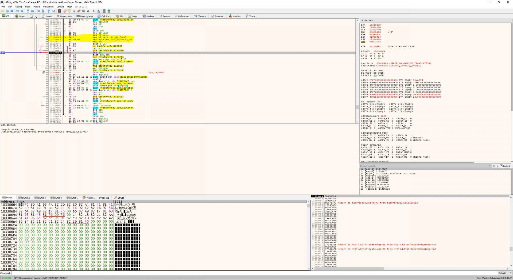This screenshot has height=280, width=513.
Task: Open the Handles tab
Action: click(235, 16)
